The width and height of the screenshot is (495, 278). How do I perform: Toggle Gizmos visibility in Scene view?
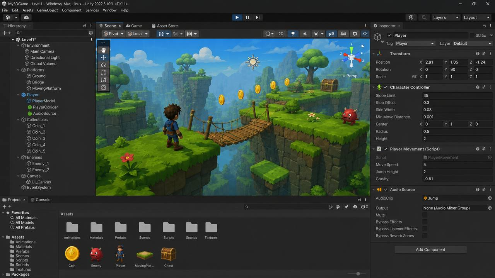coord(365,34)
